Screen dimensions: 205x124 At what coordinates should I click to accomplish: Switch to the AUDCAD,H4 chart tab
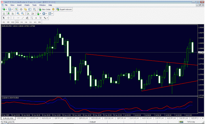[x=147, y=118]
